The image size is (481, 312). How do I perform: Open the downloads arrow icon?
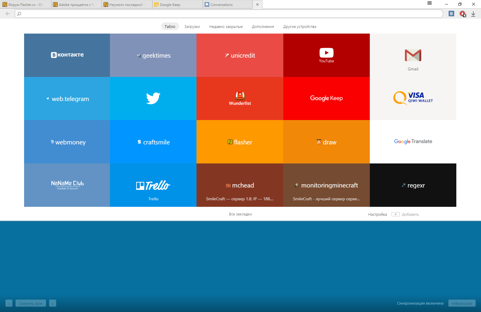pyautogui.click(x=473, y=14)
